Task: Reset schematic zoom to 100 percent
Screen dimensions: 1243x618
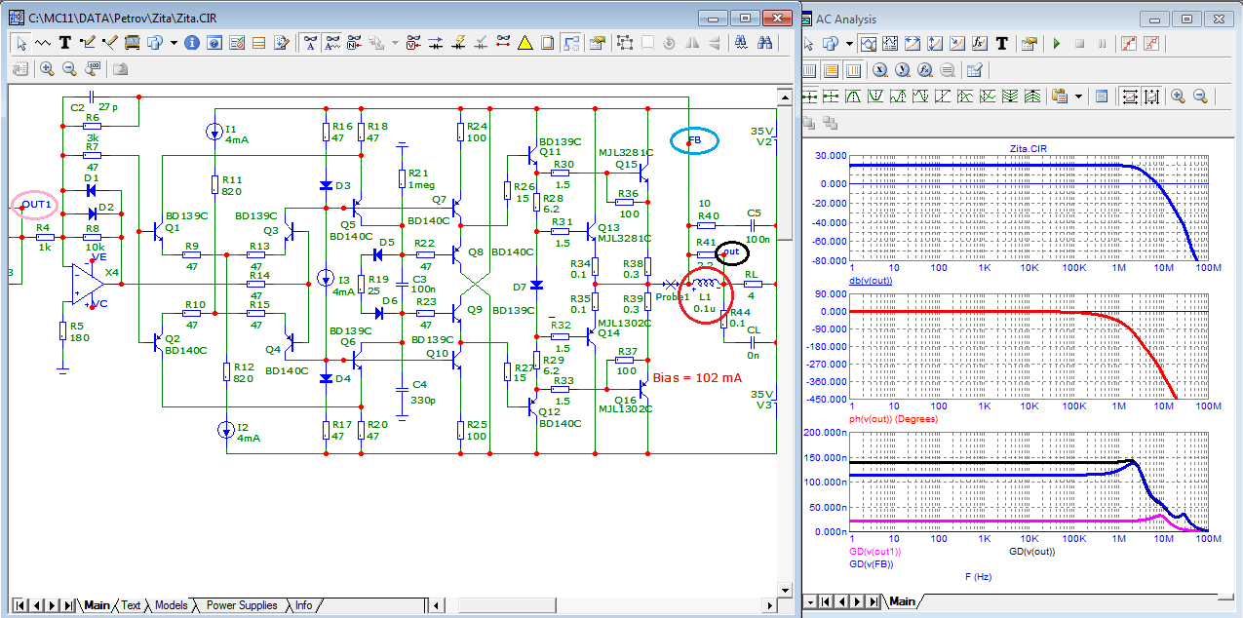Action: 93,69
